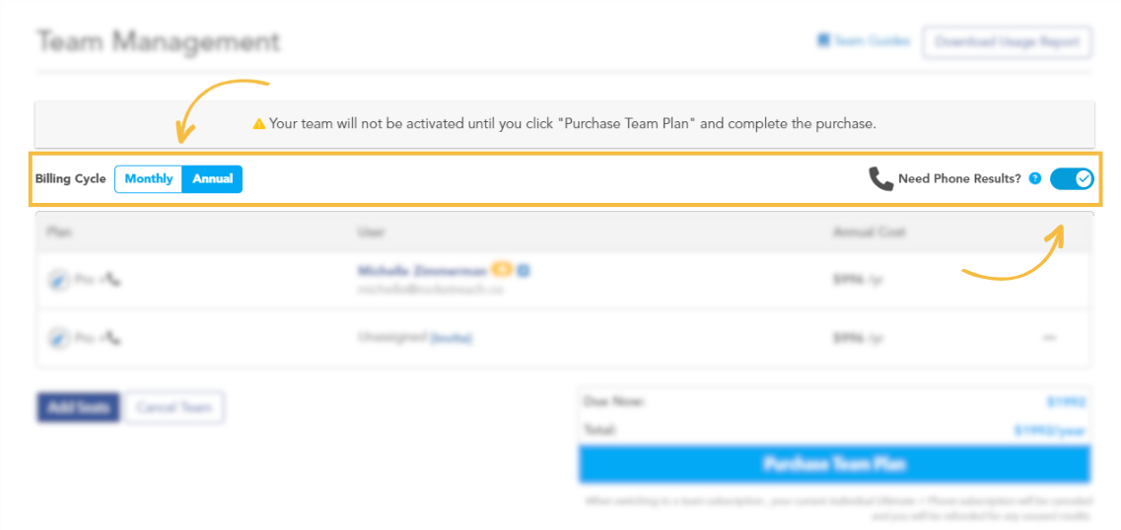Toggle the Need Phone Results switch
Screen dimensions: 1121x530
pos(1072,178)
